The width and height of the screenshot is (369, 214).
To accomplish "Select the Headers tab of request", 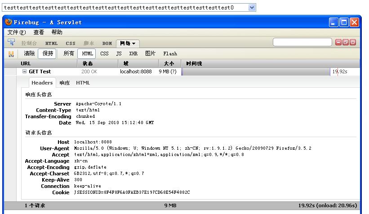I will 42,83.
